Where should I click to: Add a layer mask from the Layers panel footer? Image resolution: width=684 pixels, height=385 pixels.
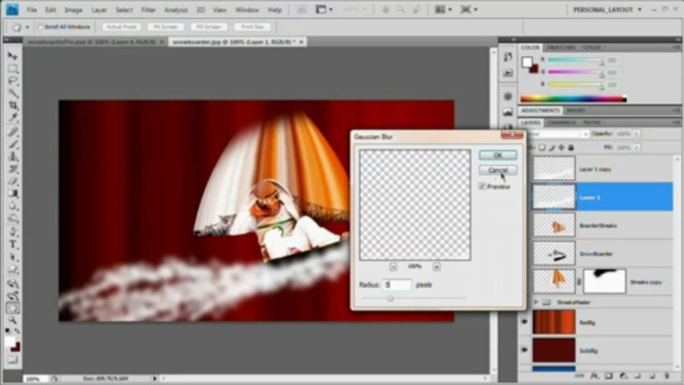(x=609, y=376)
